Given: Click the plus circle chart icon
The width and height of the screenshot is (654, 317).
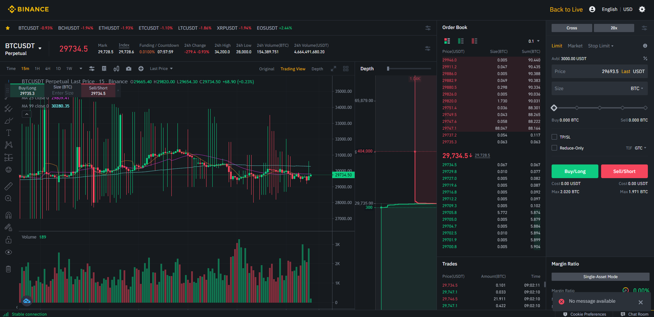Looking at the screenshot, I should [141, 69].
